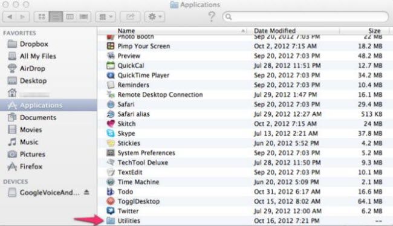The height and width of the screenshot is (226, 393).
Task: Open the gear Action menu
Action: (155, 17)
